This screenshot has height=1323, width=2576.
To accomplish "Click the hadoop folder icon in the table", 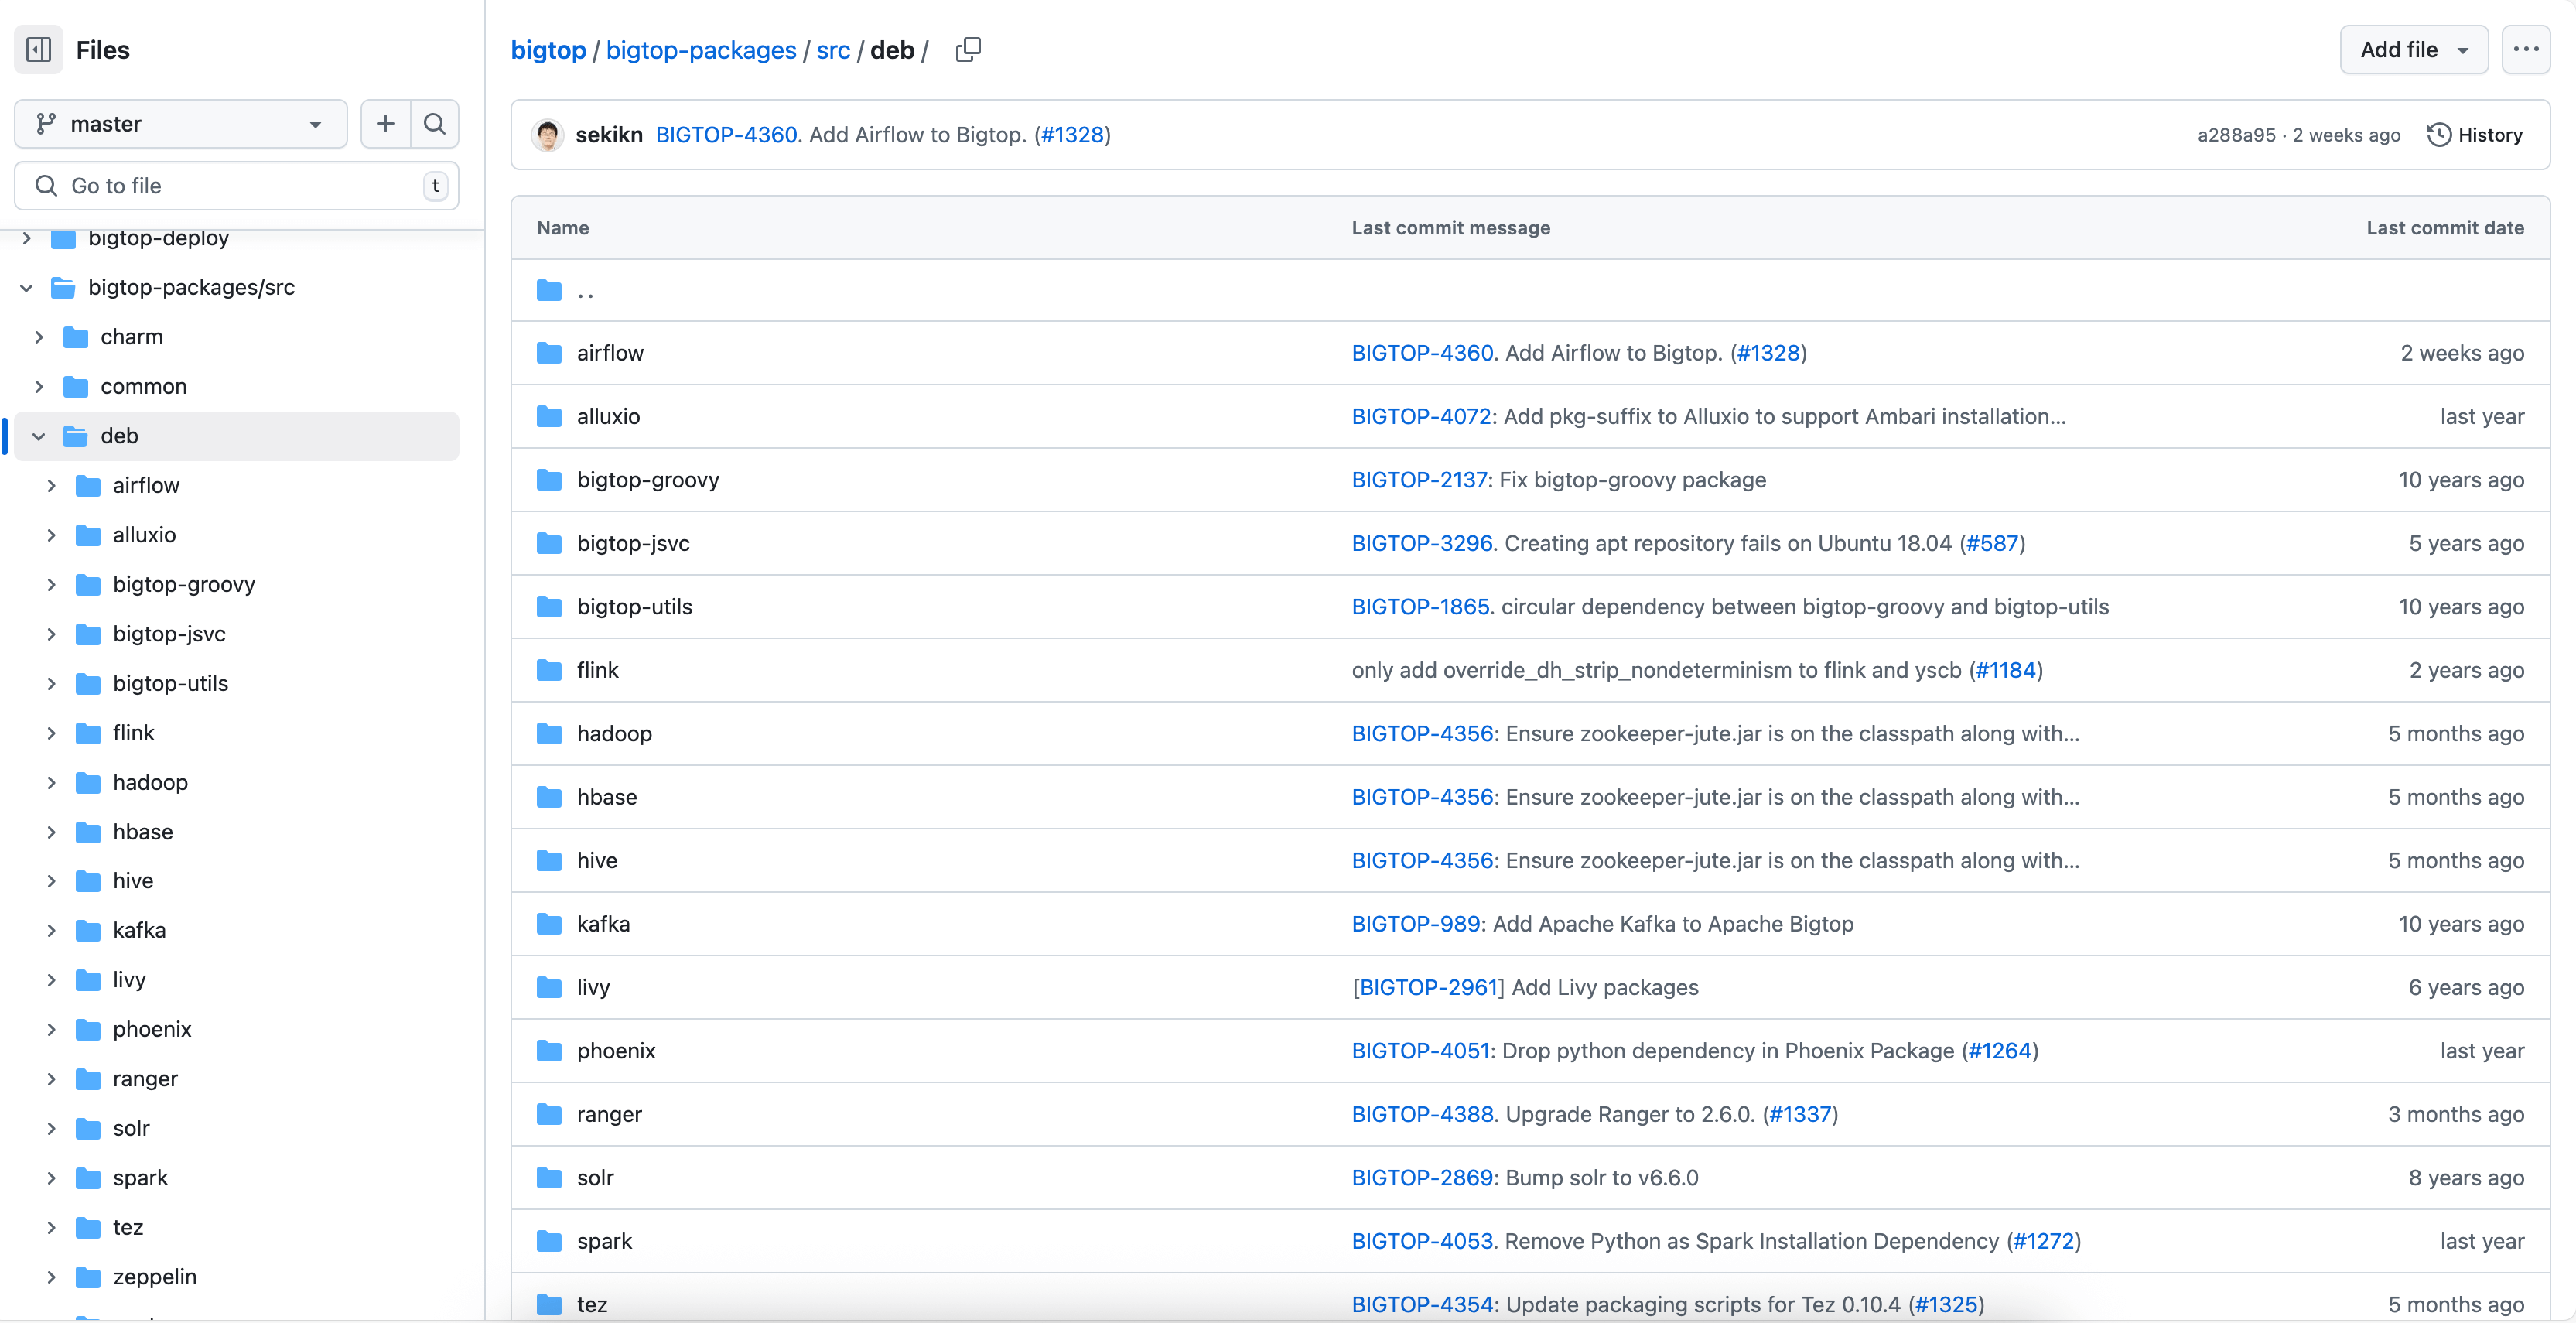I will pos(549,733).
